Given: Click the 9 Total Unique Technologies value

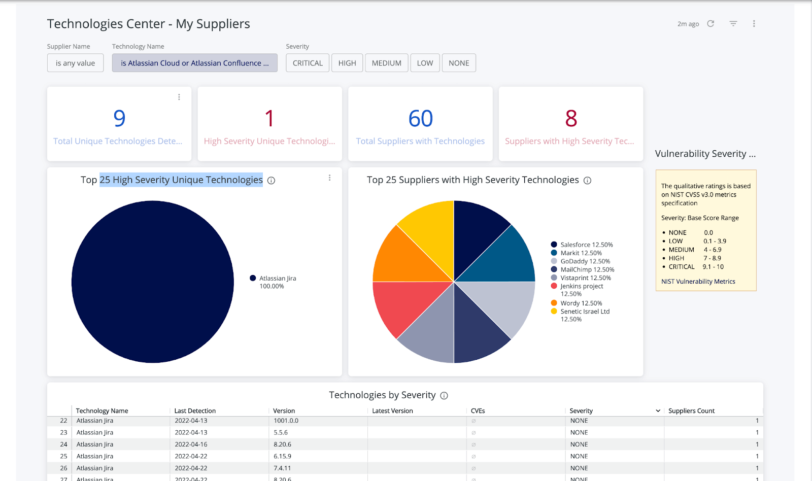Looking at the screenshot, I should click(119, 119).
